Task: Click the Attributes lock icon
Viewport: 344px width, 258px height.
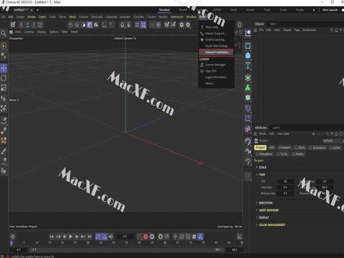Action: coord(336,134)
